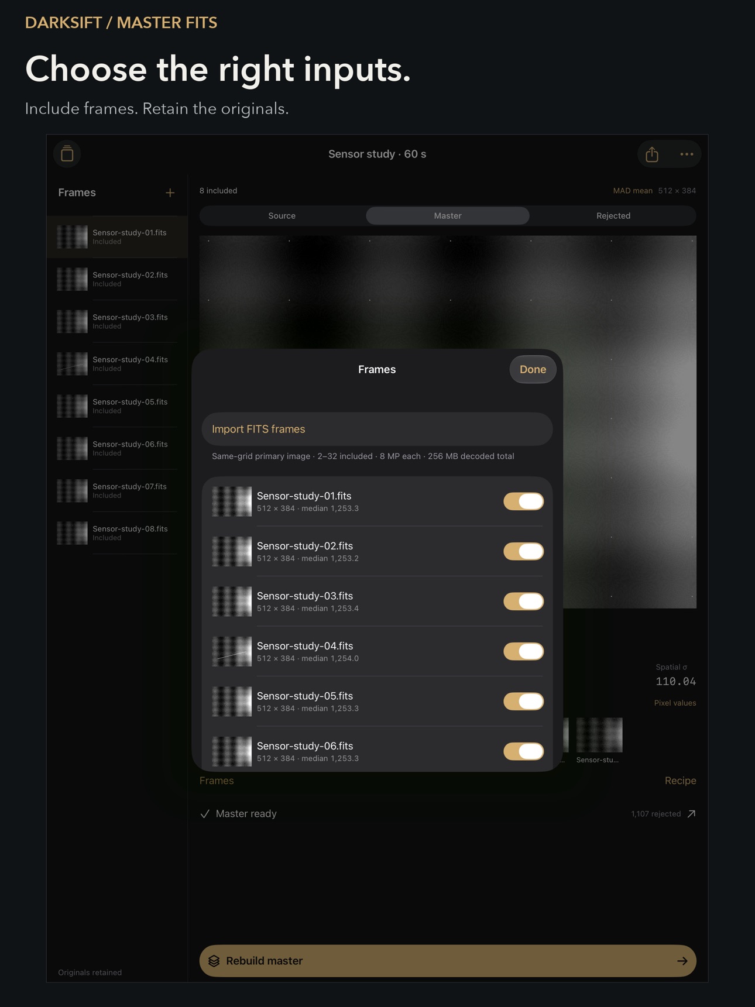This screenshot has height=1007, width=755.
Task: Click the Originals retained footer text
Action: tap(90, 972)
